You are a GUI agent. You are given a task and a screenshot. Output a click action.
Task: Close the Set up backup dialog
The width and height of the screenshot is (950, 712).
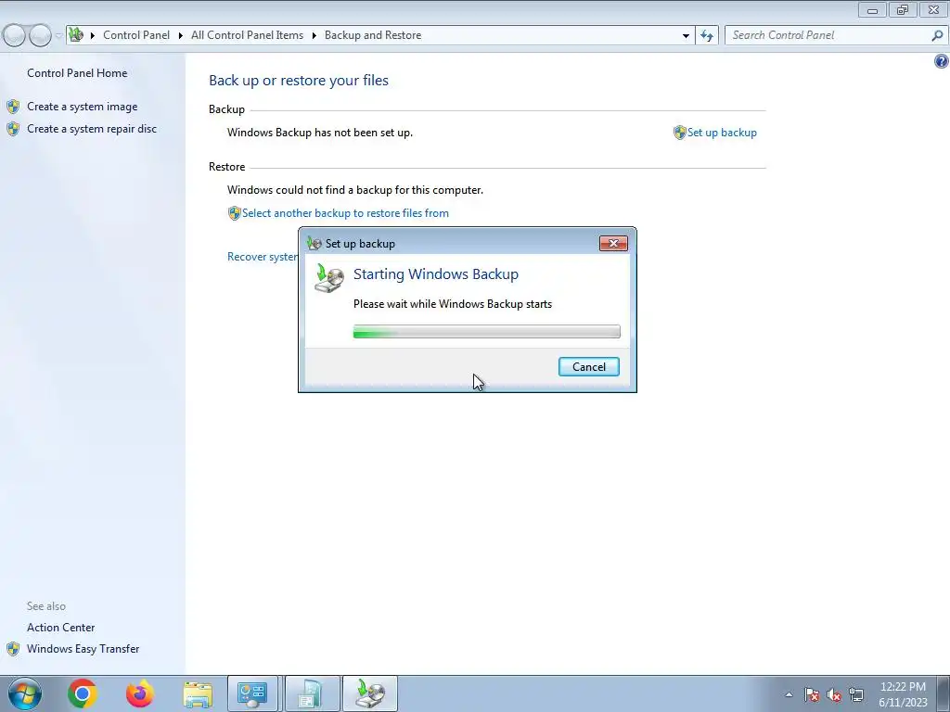pos(613,244)
